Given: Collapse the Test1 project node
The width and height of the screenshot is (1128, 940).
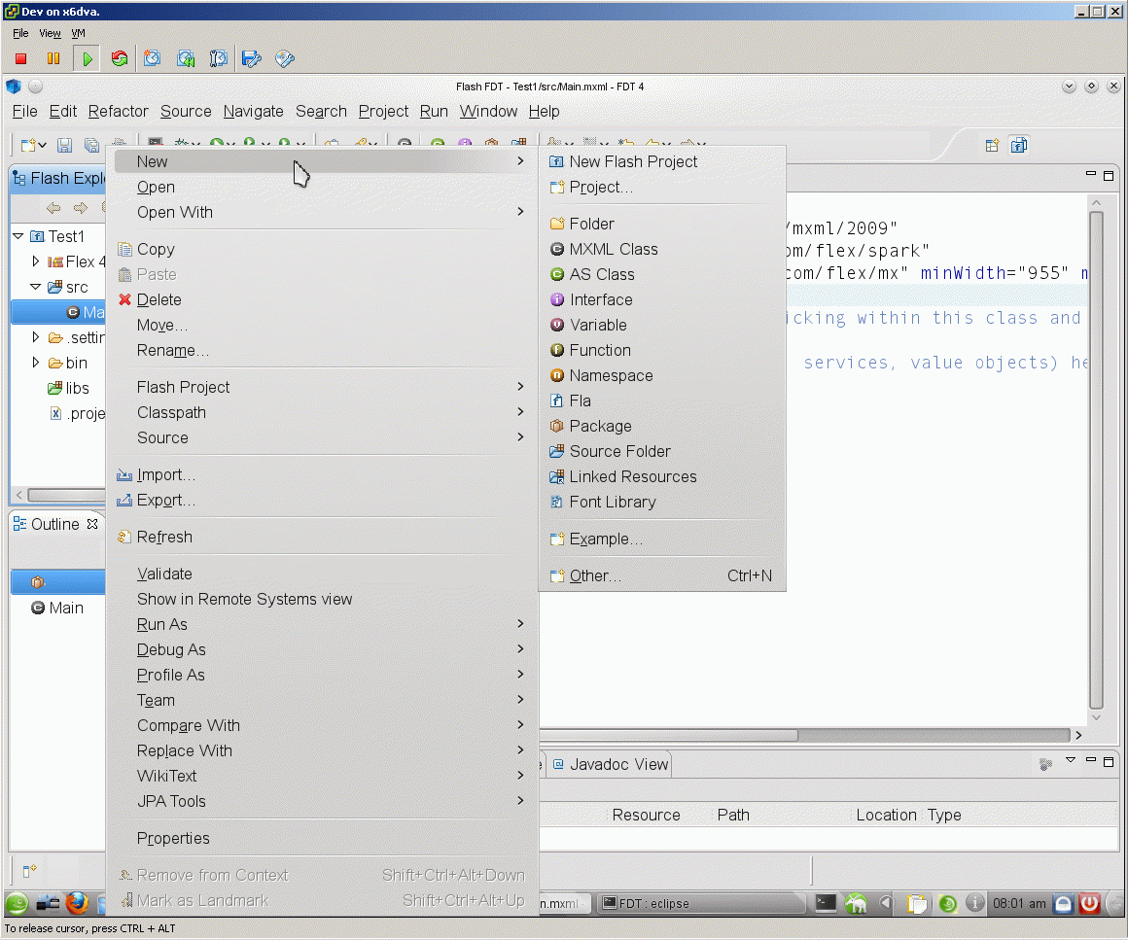Looking at the screenshot, I should (x=18, y=236).
